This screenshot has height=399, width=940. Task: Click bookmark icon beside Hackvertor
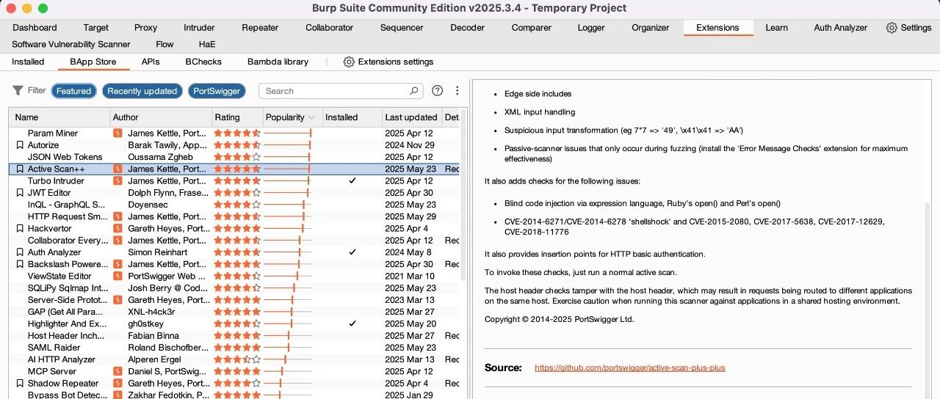tap(20, 228)
